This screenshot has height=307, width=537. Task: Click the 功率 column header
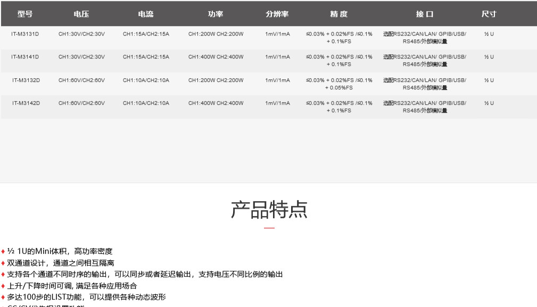tap(216, 14)
